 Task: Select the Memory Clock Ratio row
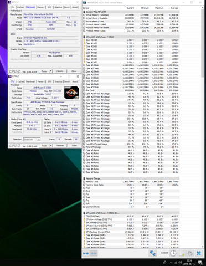[x=131, y=185]
